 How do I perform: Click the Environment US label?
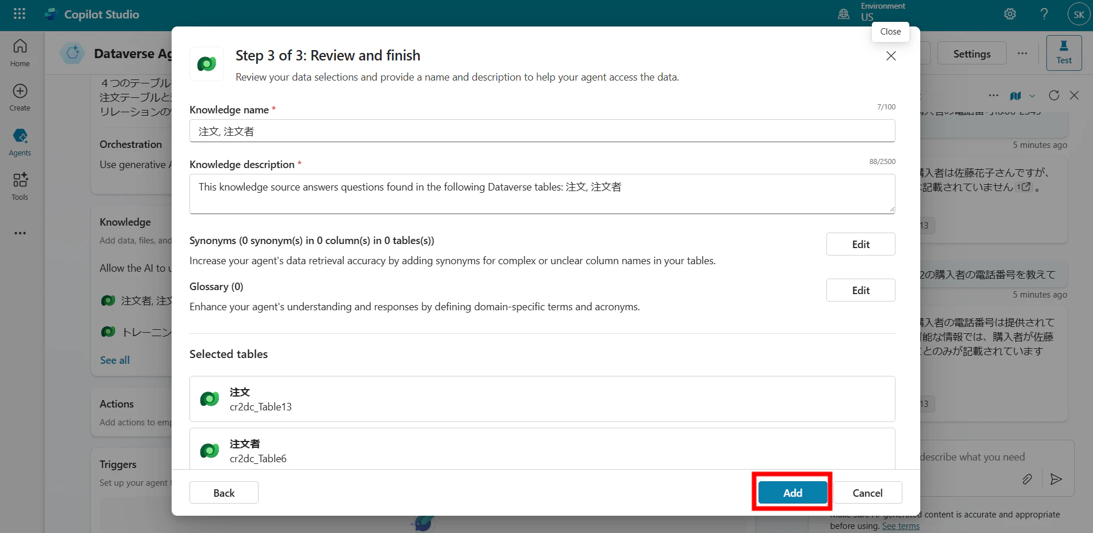tap(882, 12)
